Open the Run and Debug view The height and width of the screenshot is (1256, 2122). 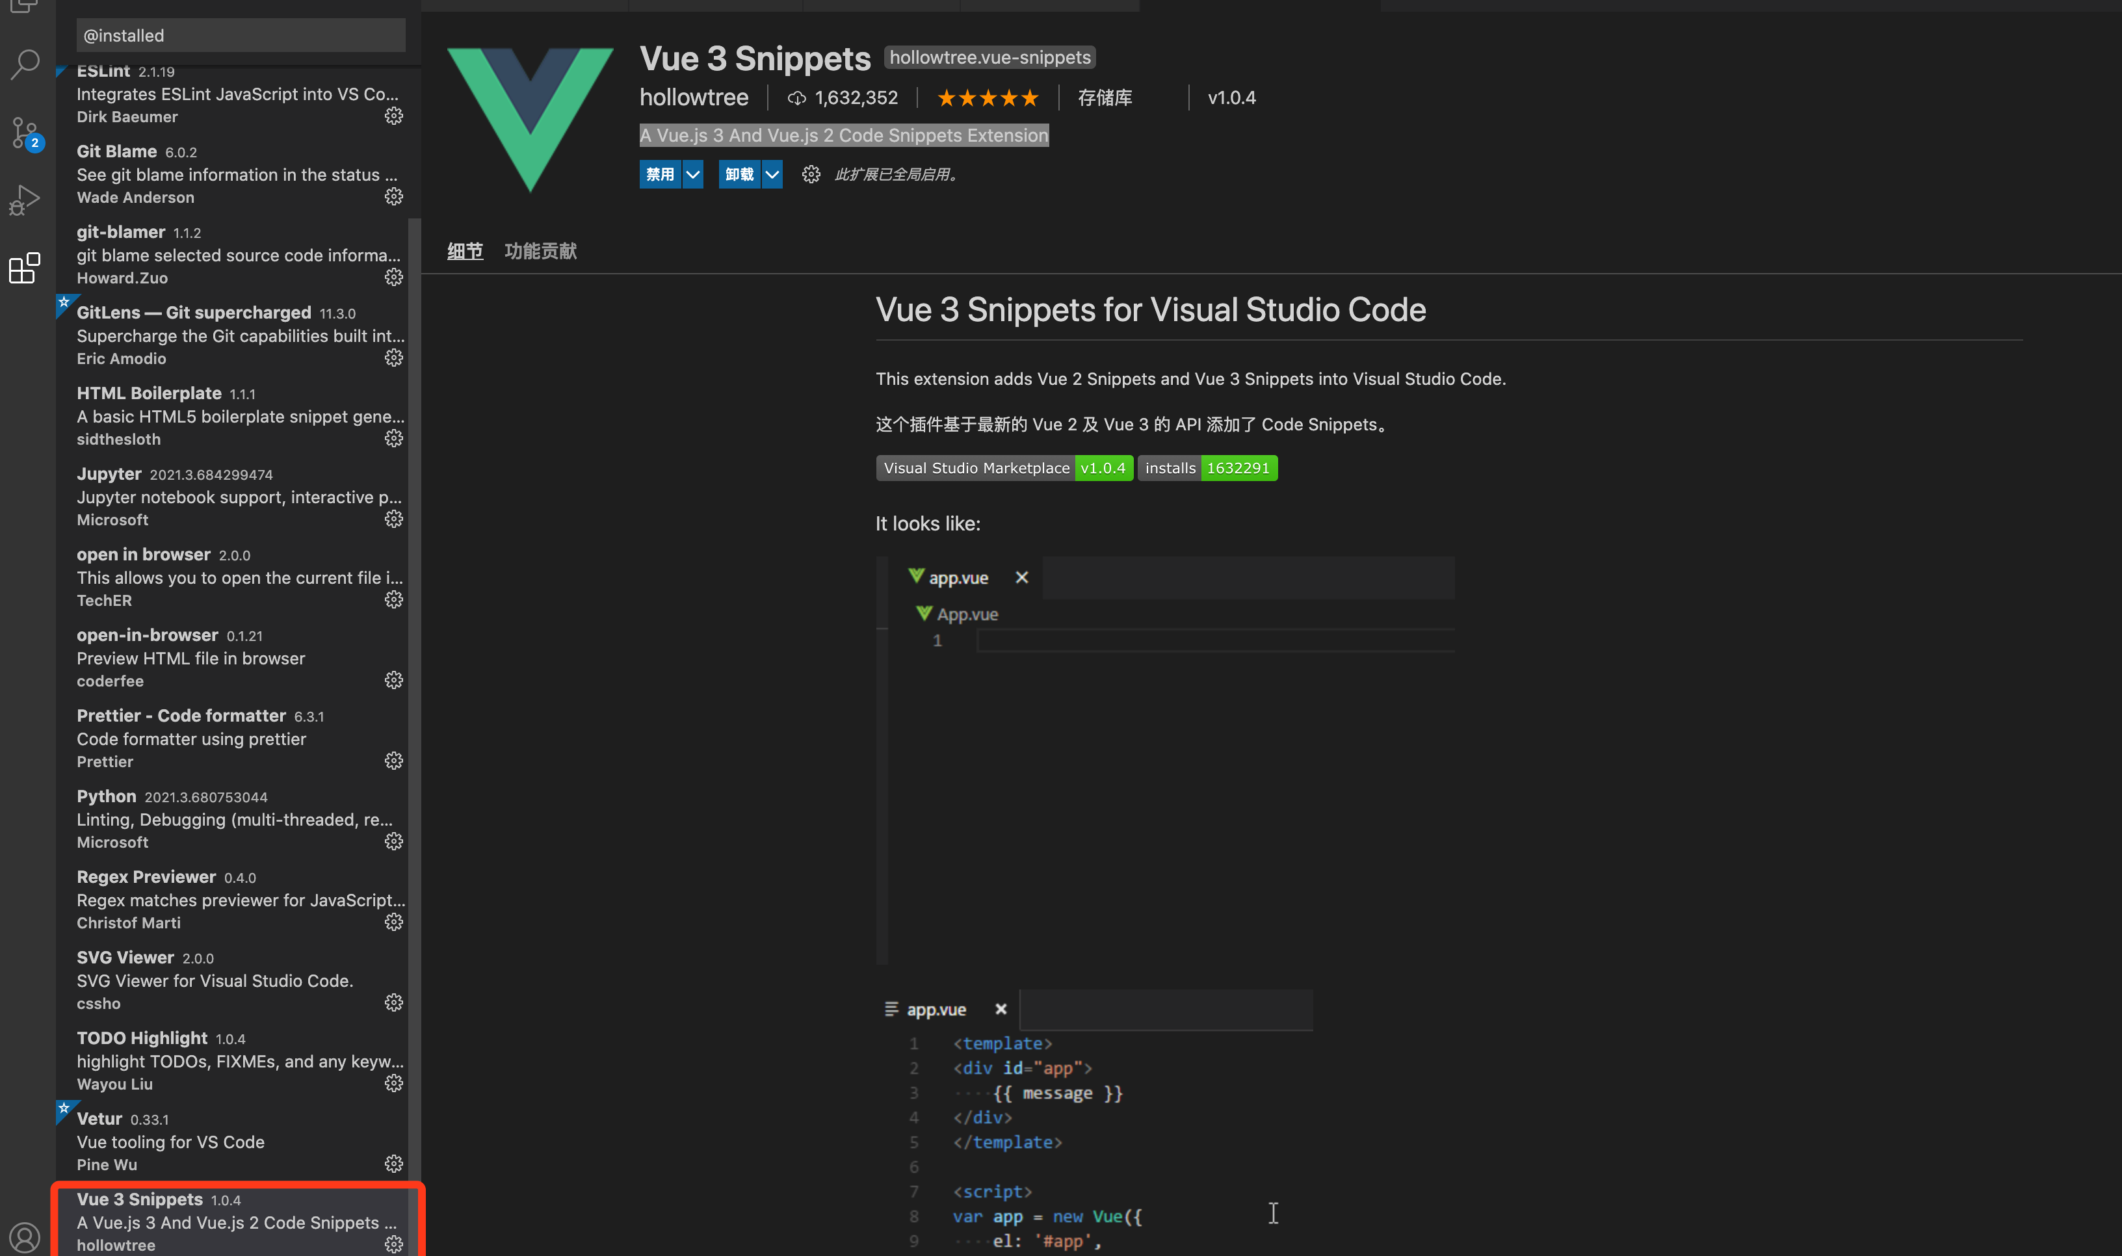click(25, 200)
